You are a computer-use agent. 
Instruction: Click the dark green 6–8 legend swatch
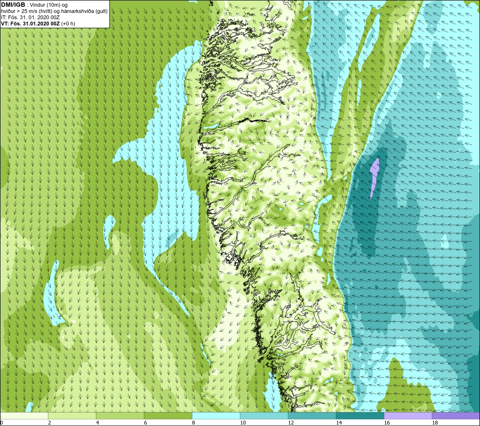[x=168, y=415]
